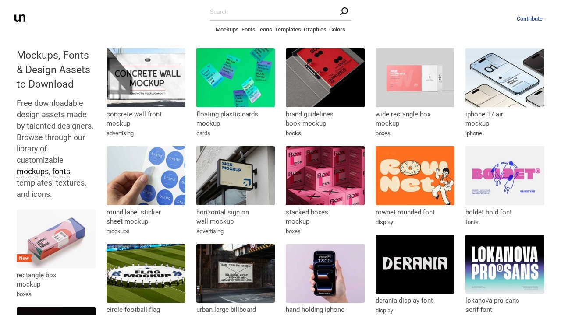This screenshot has width=561, height=315.
Task: View the iPhone 17 Air mockup image
Action: 504,77
